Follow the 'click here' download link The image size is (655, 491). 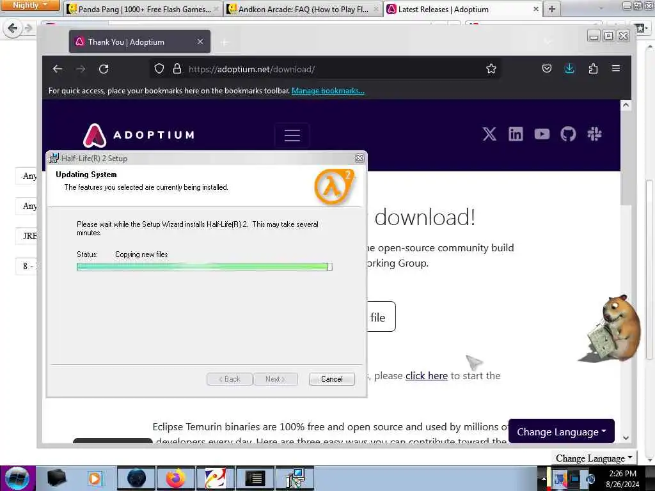[427, 375]
